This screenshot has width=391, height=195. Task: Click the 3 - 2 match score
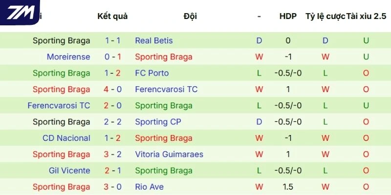(x=113, y=154)
